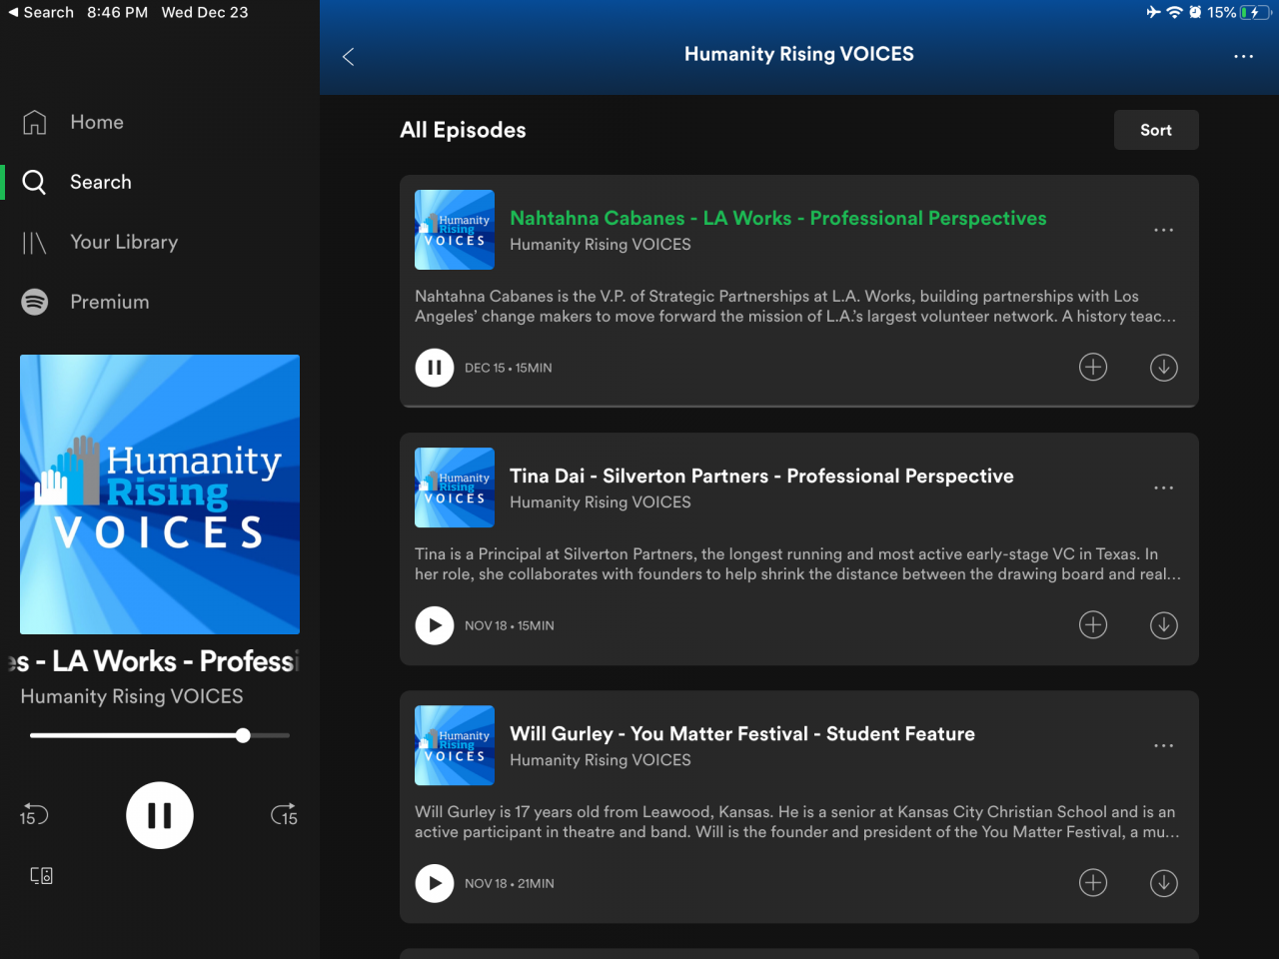Open more options for Tina Dai episode
This screenshot has height=959, width=1279.
click(x=1164, y=488)
